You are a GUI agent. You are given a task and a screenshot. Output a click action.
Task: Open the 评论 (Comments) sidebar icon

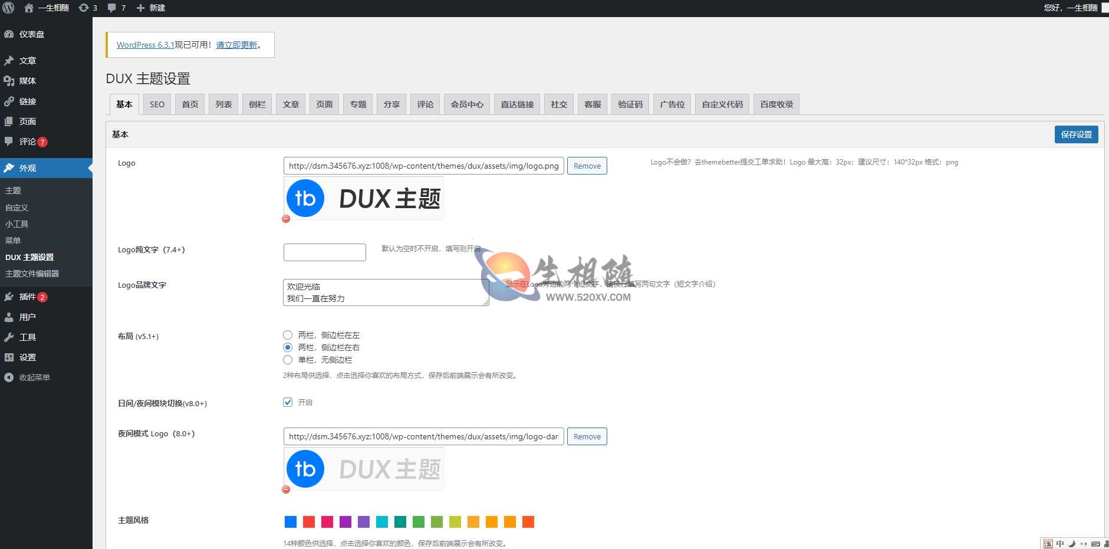click(x=9, y=142)
